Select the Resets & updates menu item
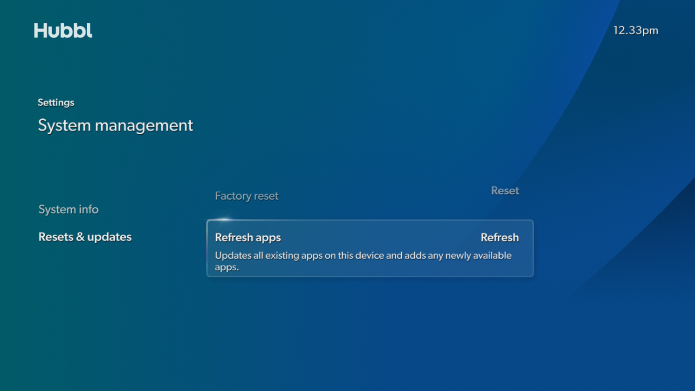 tap(85, 237)
